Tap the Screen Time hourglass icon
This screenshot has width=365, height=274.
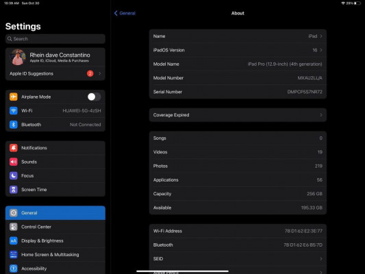(13, 190)
